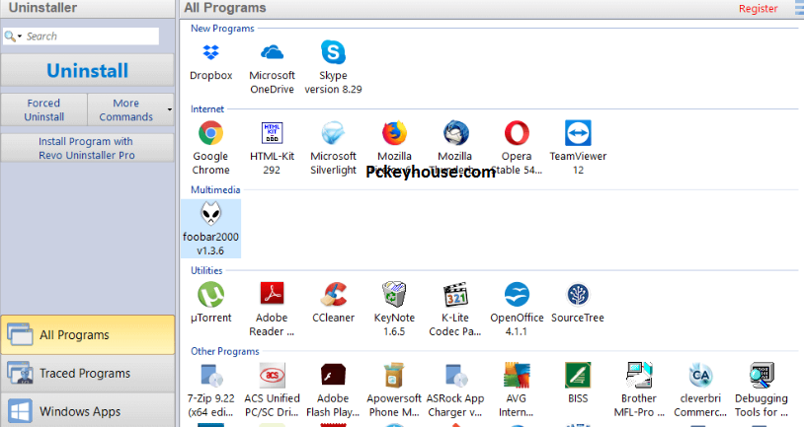Click into the Search input field

tap(91, 36)
